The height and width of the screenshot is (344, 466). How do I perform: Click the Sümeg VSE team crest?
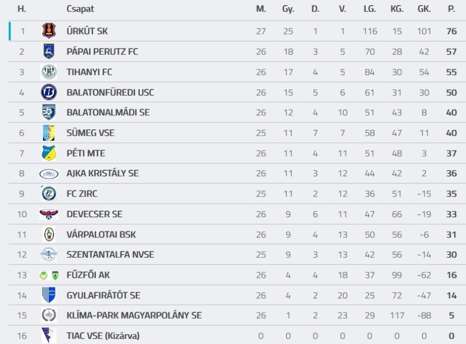[x=49, y=133]
